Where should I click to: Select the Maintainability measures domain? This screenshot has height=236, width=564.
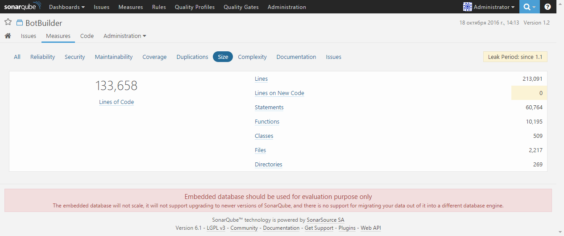(114, 57)
